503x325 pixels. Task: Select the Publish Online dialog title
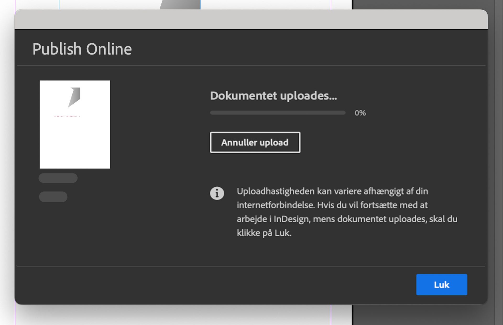pos(82,48)
